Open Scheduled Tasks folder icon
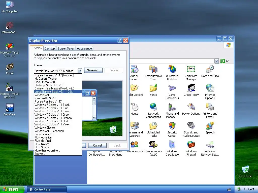258x193 pixels. (x=153, y=129)
